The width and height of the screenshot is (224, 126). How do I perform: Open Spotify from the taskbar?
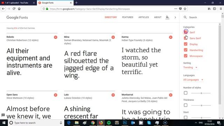(109, 123)
